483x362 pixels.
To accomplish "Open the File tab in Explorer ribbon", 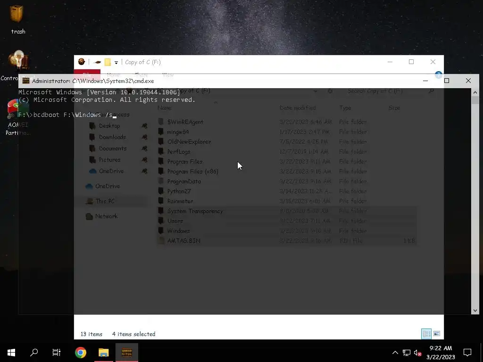I will click(x=87, y=75).
